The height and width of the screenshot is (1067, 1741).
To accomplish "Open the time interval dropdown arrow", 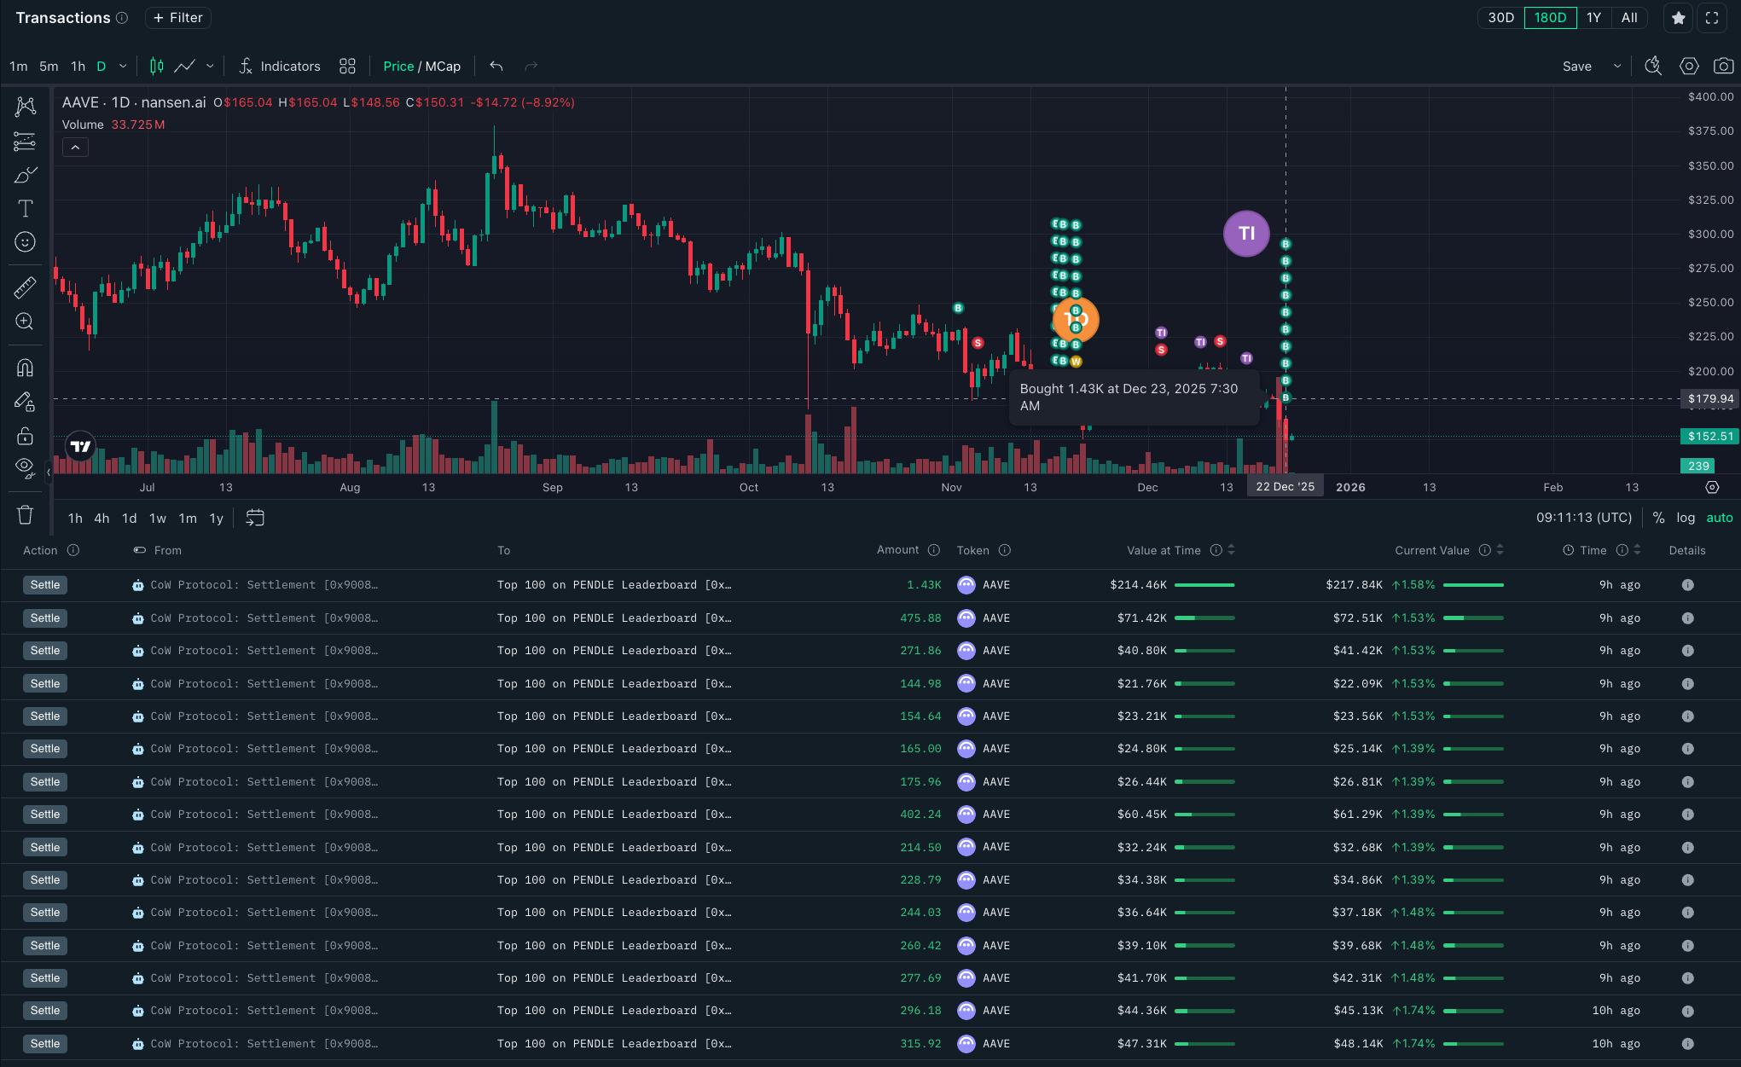I will click(123, 66).
